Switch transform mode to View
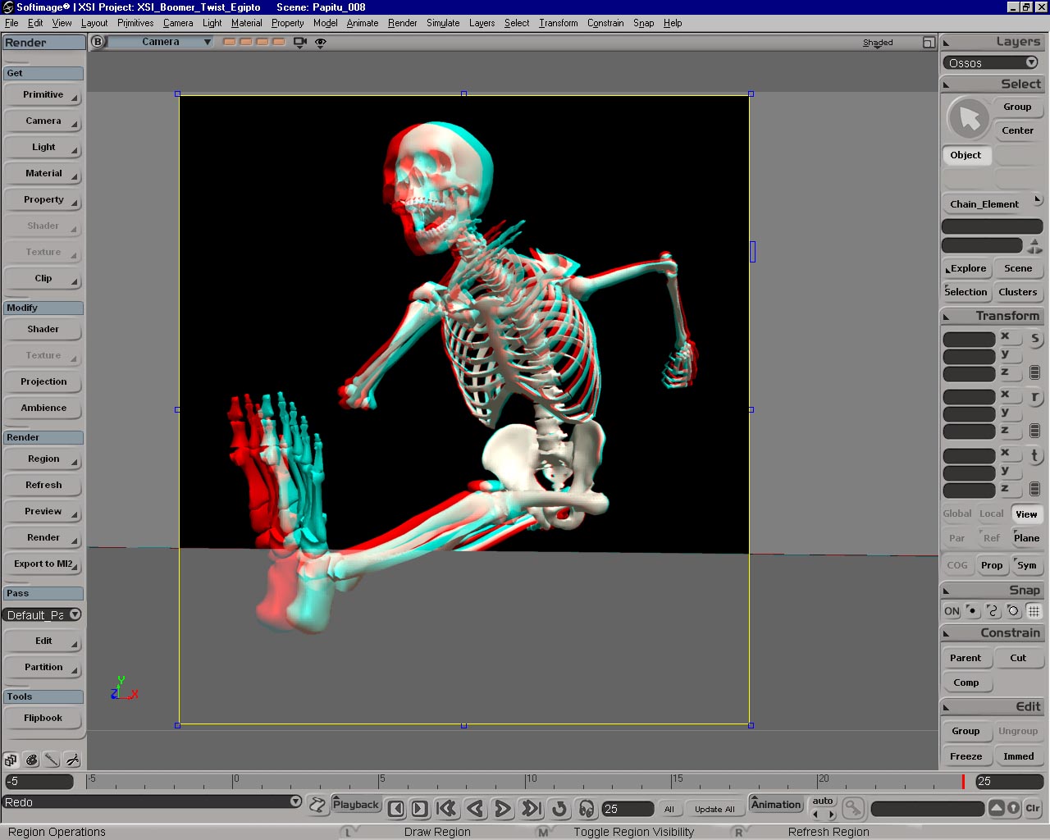1050x840 pixels. [x=1026, y=514]
